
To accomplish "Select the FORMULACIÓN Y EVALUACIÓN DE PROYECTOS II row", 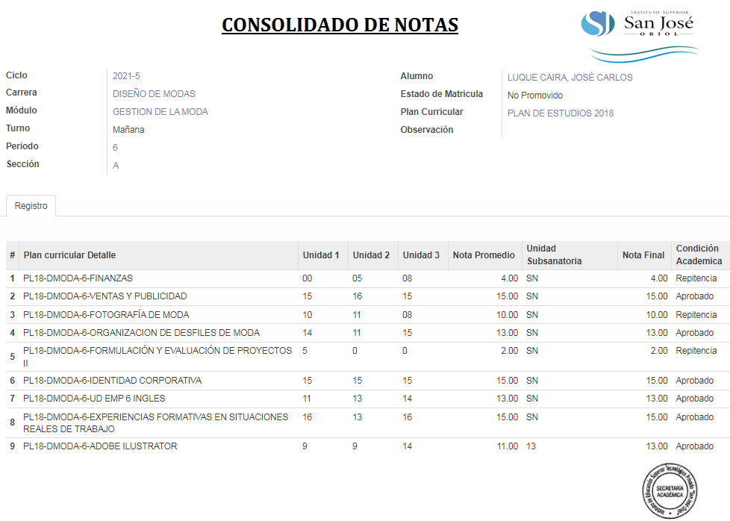I will tap(368, 357).
